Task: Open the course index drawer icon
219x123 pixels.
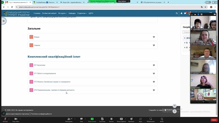Action: 3,21
